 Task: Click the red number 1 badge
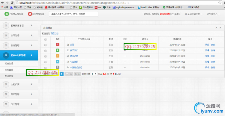click(x=58, y=44)
